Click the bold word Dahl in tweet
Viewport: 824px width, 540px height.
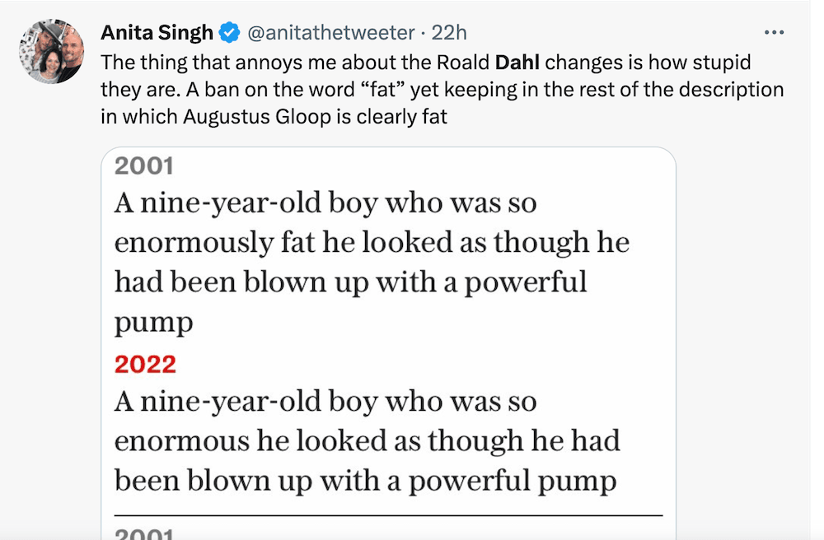518,63
